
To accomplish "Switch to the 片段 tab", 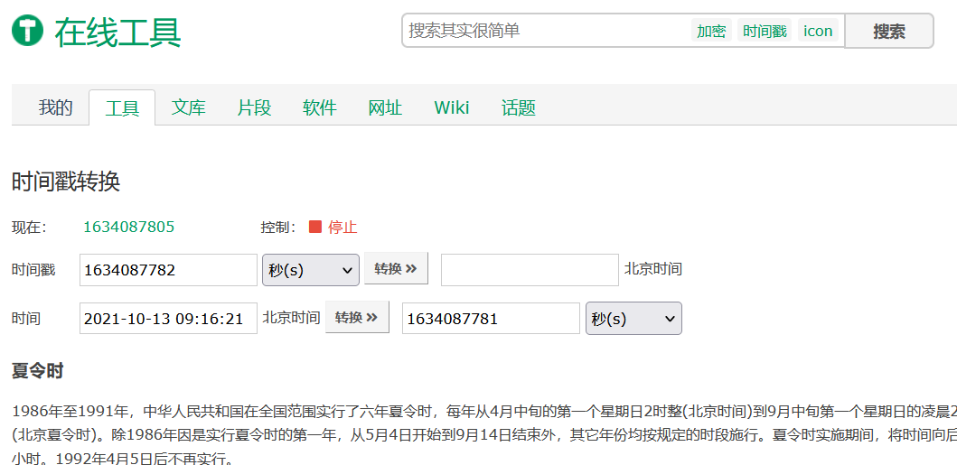I will coord(255,107).
